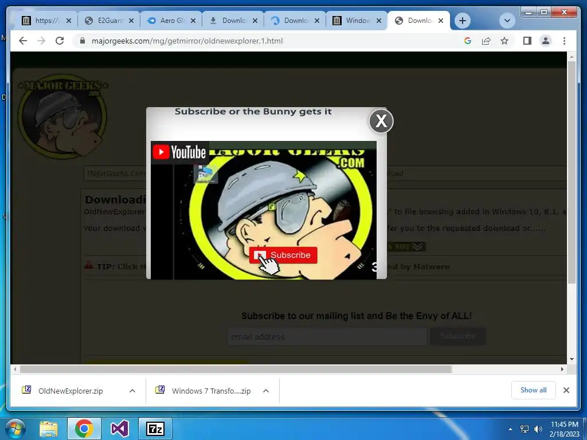Expand options for Windows 7 Transfo zip
The image size is (587, 440).
click(x=266, y=391)
